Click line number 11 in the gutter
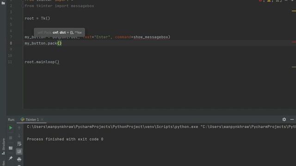296x166 pixels. (10, 62)
